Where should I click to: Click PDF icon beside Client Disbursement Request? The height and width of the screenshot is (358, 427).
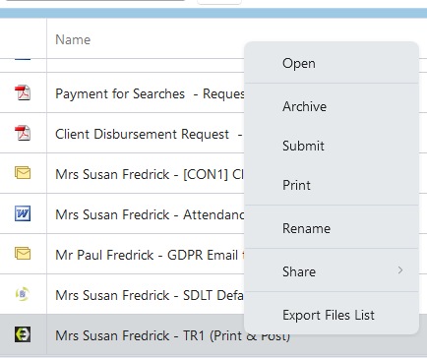pos(23,133)
